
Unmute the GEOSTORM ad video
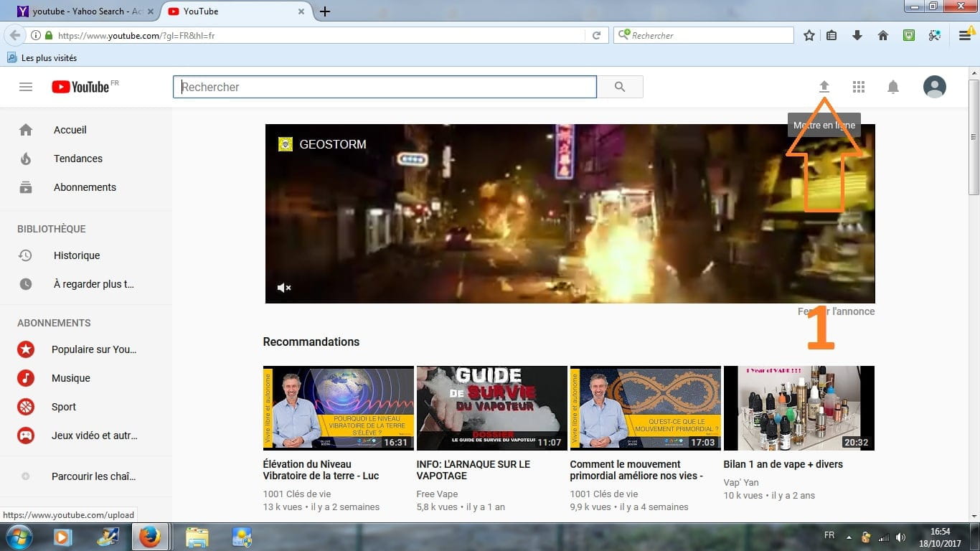[284, 288]
